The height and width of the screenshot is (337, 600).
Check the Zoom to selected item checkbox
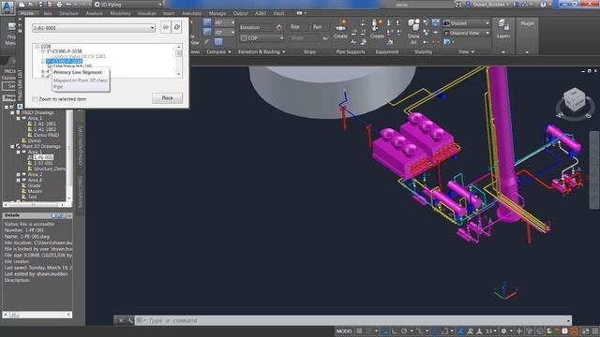point(35,99)
